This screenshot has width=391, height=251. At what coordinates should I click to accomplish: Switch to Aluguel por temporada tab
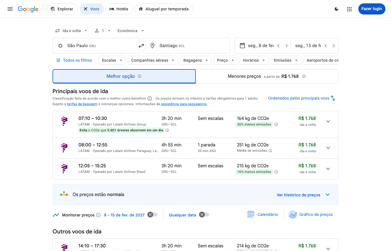pos(164,9)
